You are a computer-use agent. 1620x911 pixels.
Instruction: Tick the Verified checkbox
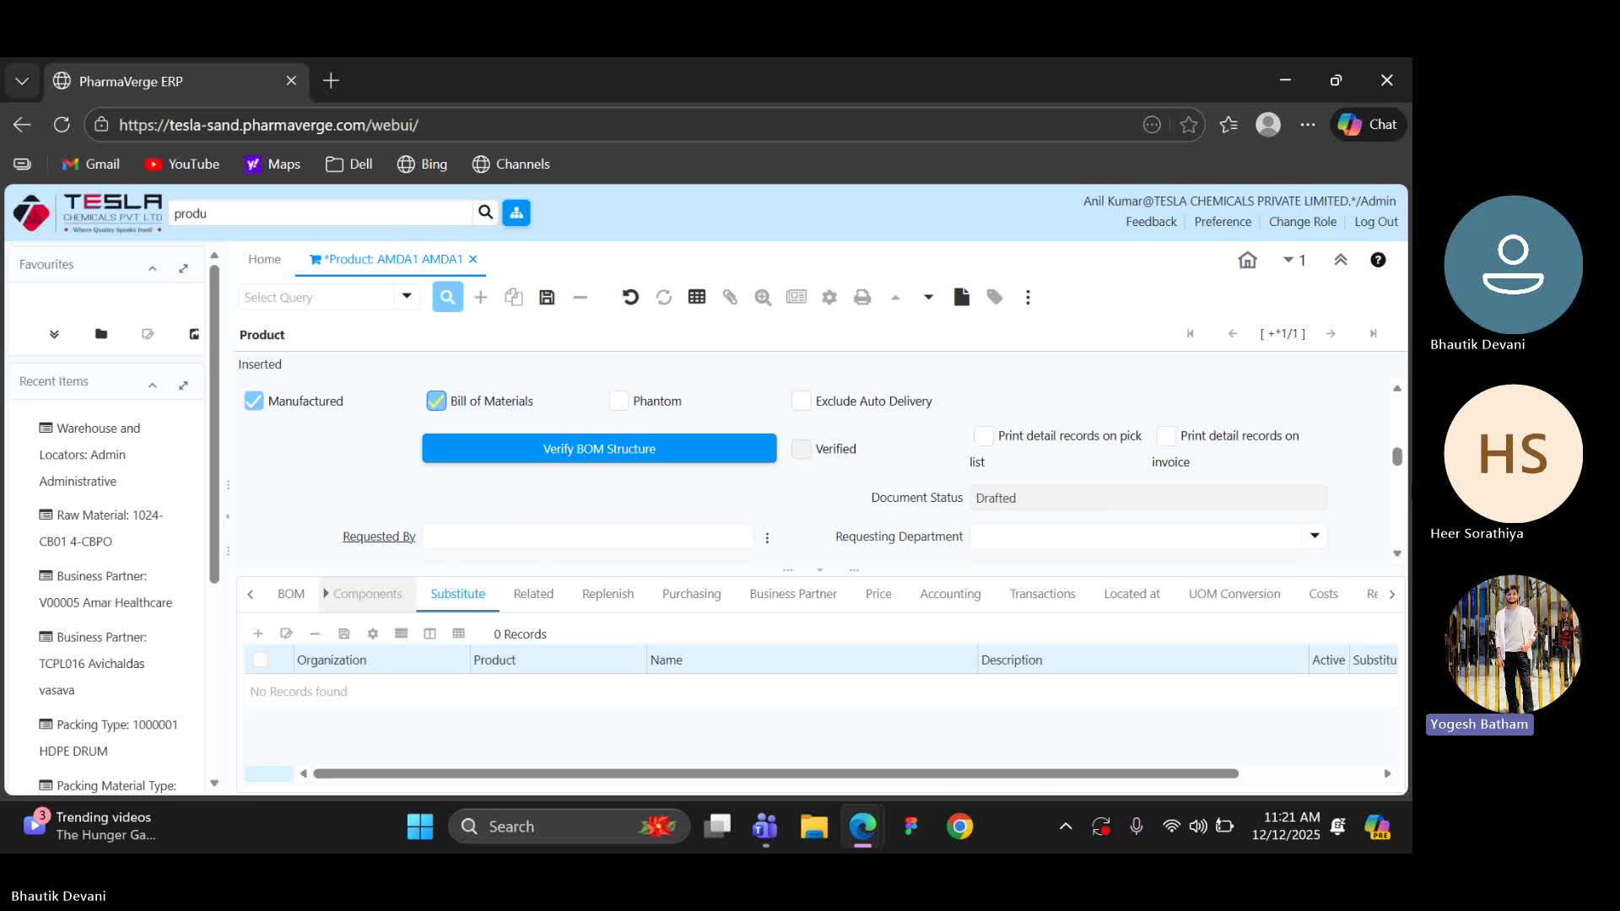pos(802,449)
